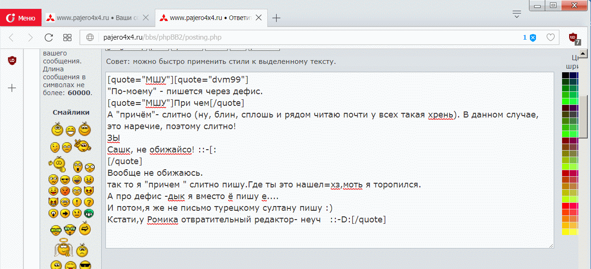Click the line 'Вообще не обижаюсь.'

pyautogui.click(x=154, y=173)
